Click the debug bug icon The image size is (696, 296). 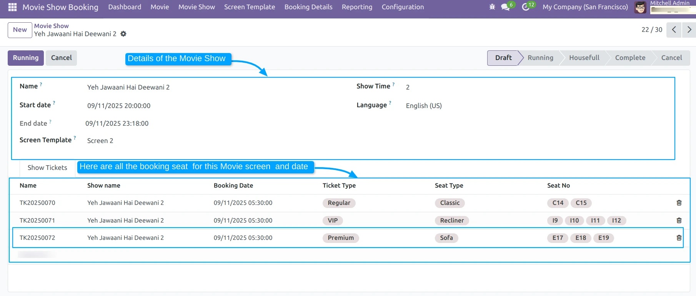[492, 7]
